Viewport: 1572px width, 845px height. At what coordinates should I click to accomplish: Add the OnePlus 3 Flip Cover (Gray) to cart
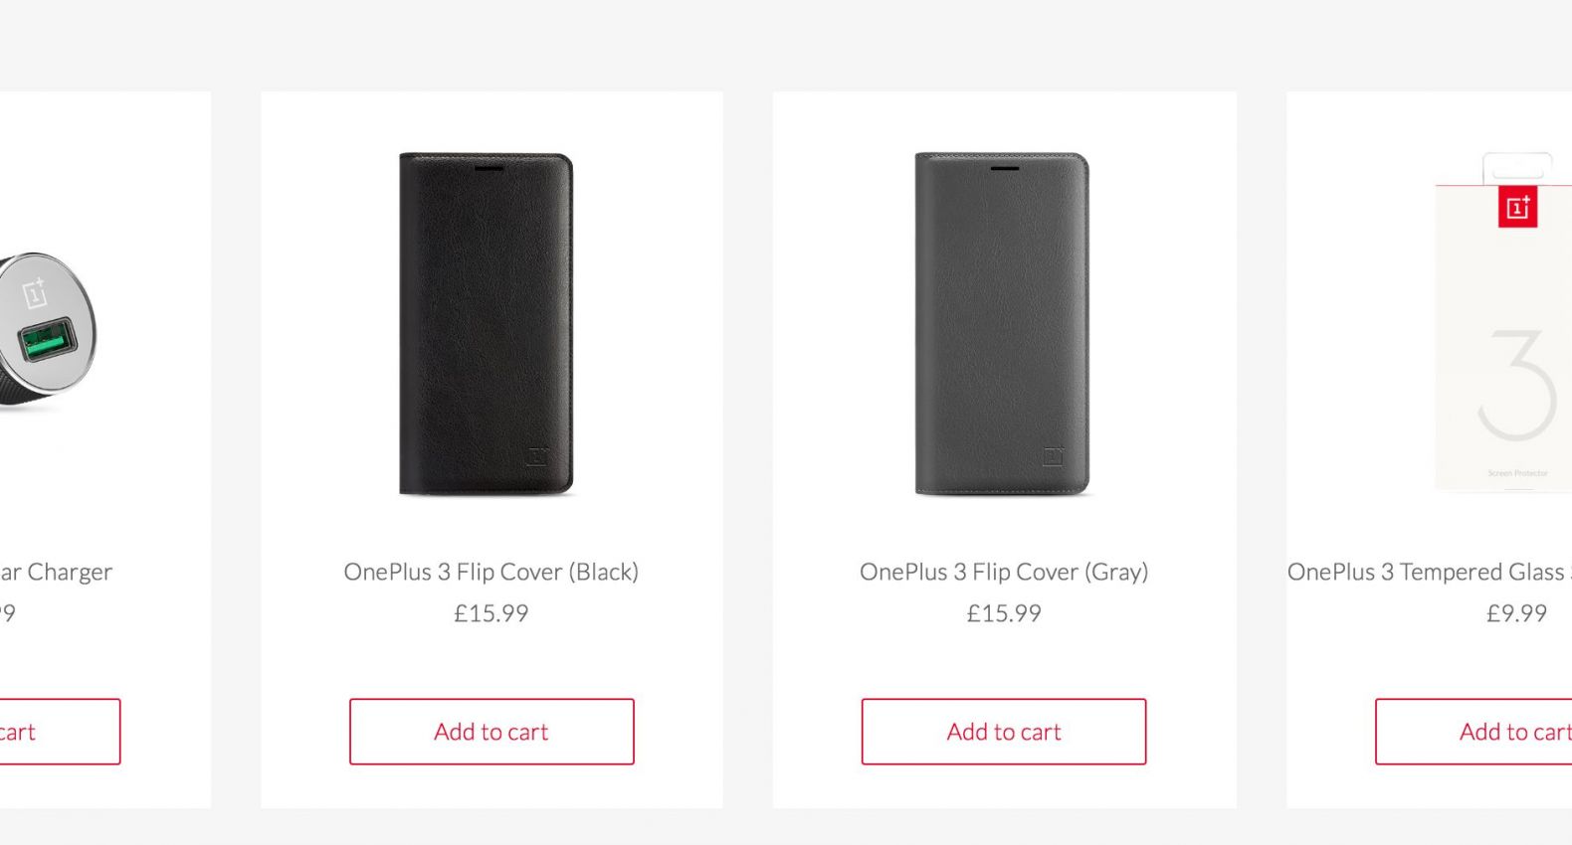(1004, 732)
